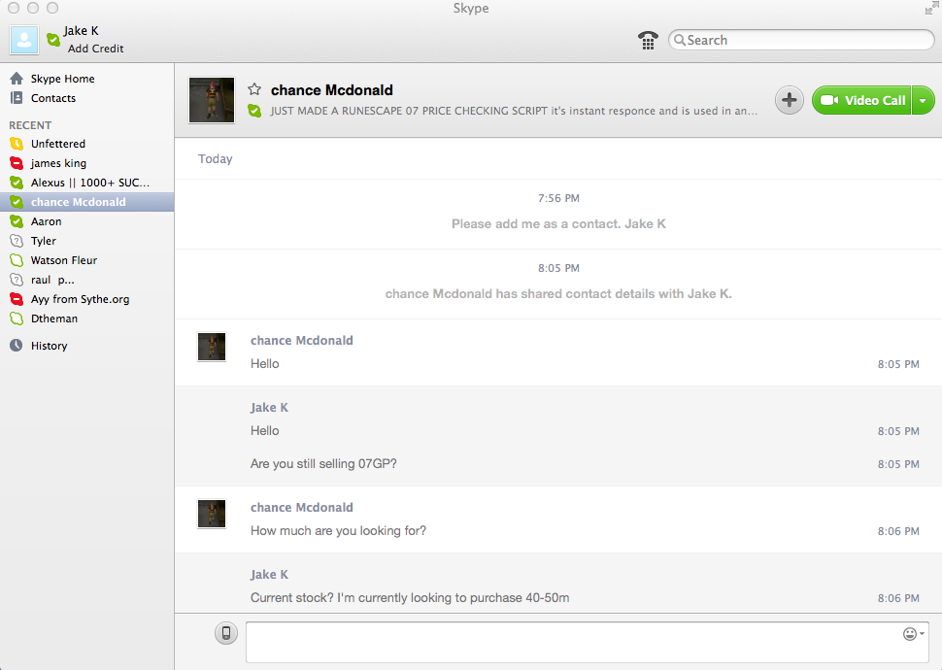Click Ayy from Sythe.org status icon

click(x=17, y=299)
